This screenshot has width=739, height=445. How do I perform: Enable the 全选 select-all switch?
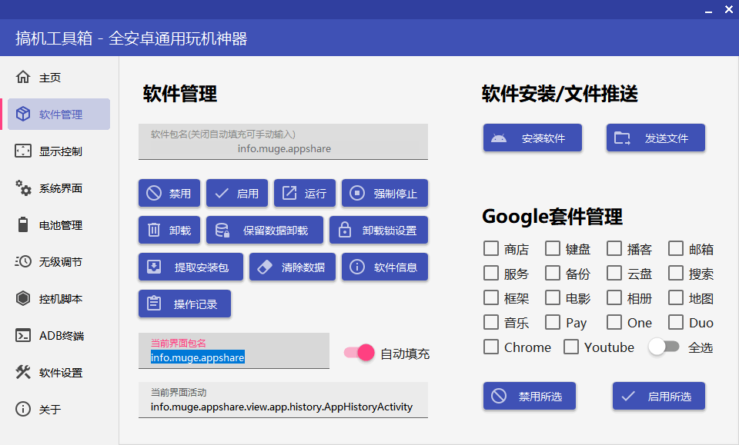click(664, 347)
